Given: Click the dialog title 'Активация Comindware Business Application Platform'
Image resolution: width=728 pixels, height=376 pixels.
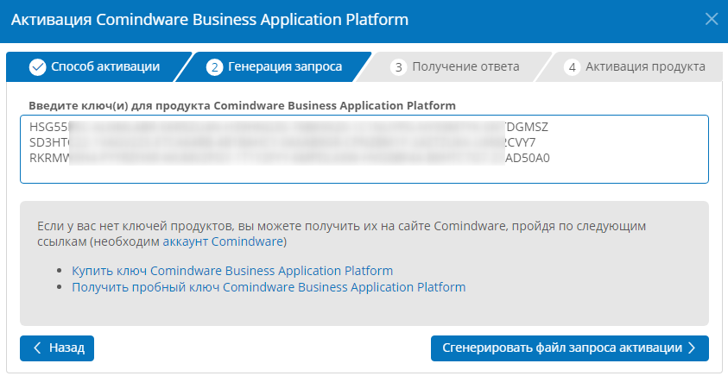Looking at the screenshot, I should point(210,20).
